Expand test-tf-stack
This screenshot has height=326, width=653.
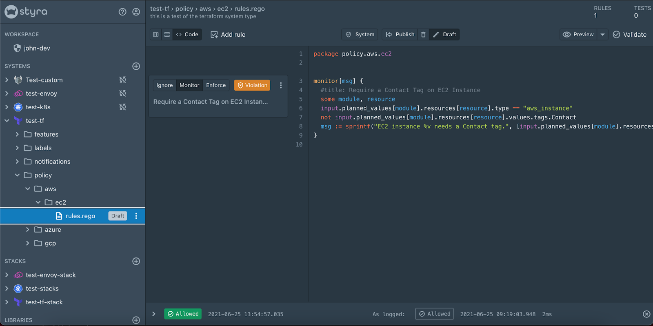coord(7,302)
